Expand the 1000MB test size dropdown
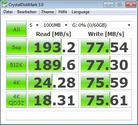This screenshot has width=138, height=125. point(55,25)
